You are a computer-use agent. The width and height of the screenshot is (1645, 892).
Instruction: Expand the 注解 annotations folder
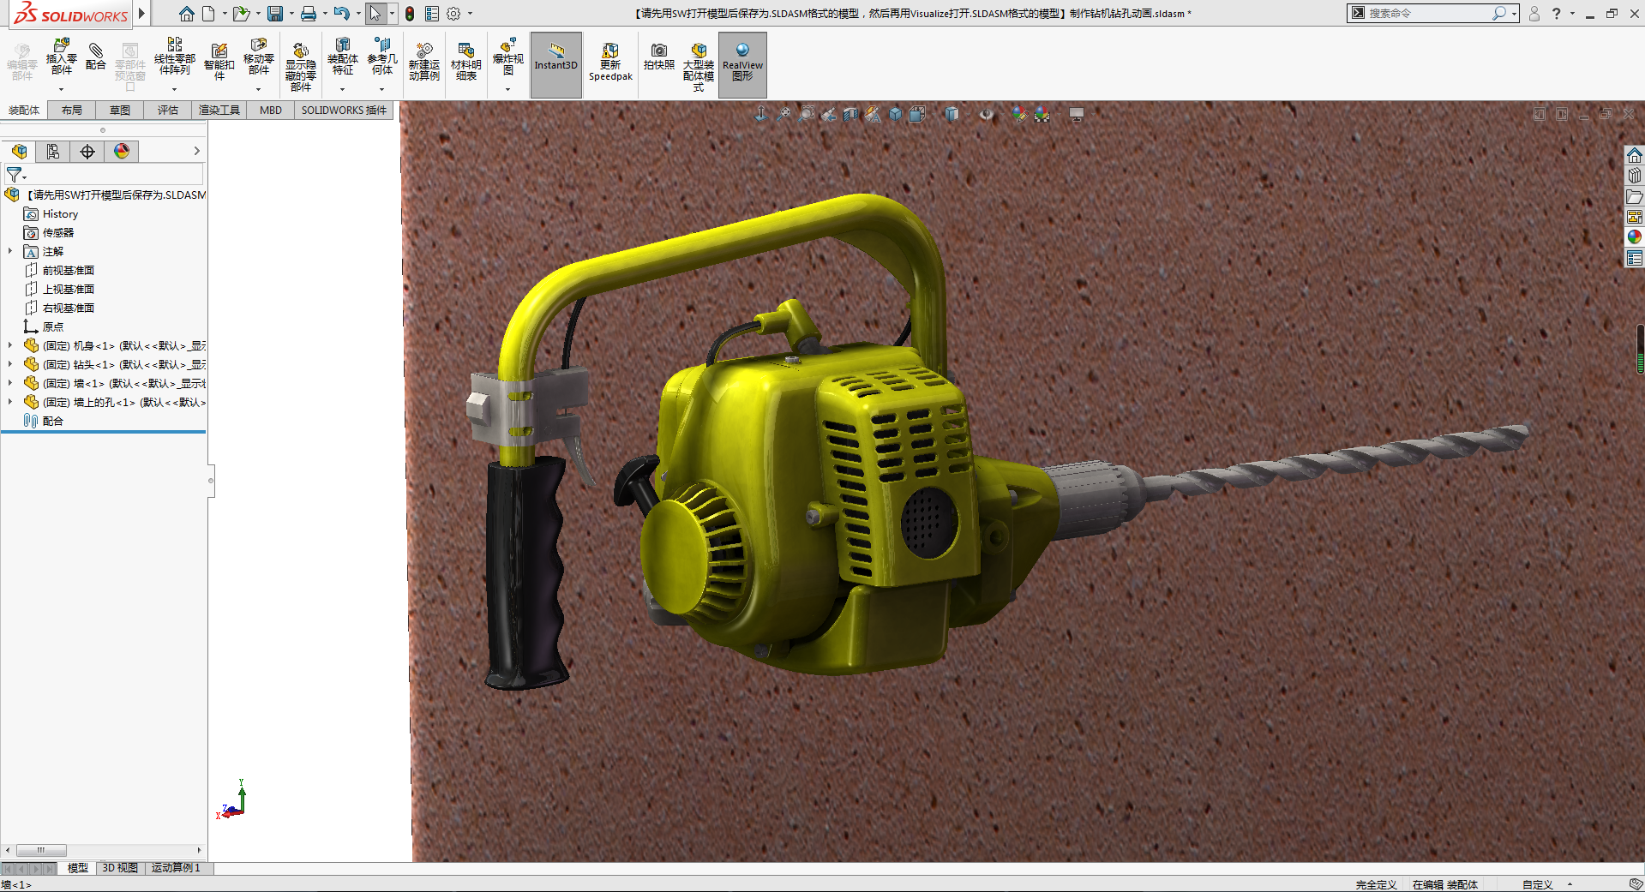[10, 252]
